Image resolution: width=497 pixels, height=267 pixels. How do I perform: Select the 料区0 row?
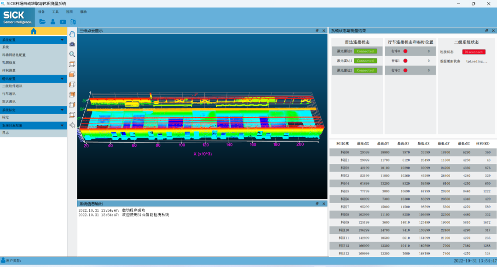(413, 152)
